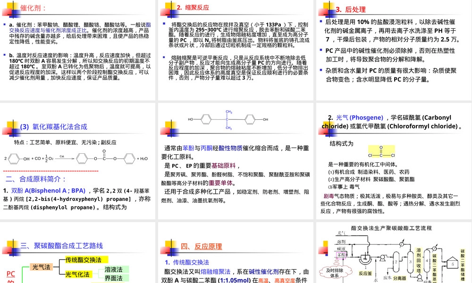Click the line '(2)生产高分子材料 聚碳酸酯、聚氨酯'
This screenshot has height=283, width=472.
pos(371,179)
